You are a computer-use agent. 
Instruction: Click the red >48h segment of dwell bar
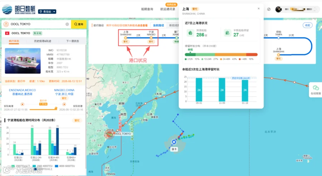point(252,55)
